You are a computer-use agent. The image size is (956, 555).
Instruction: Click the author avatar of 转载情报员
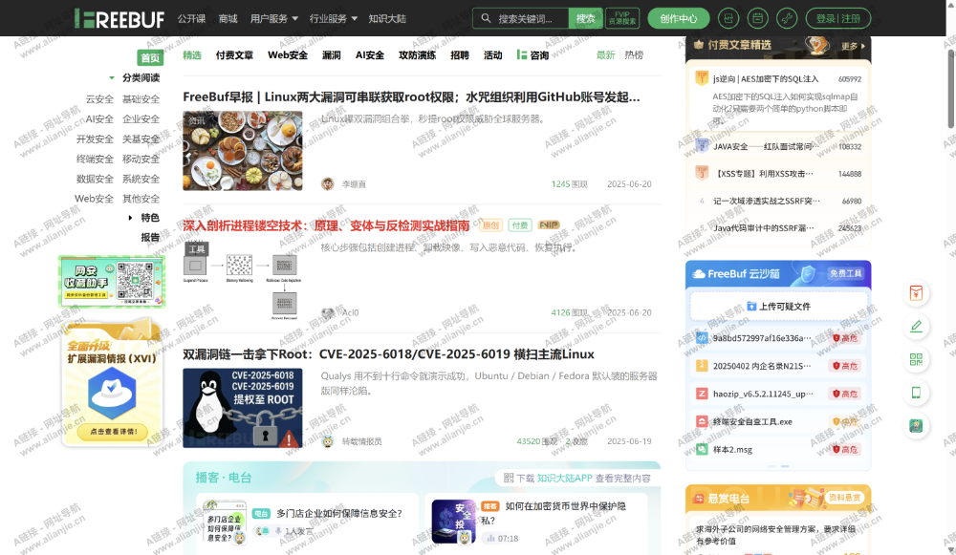click(328, 441)
